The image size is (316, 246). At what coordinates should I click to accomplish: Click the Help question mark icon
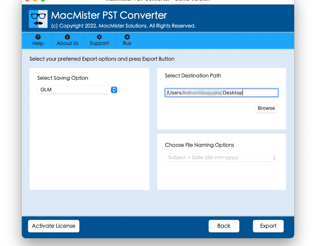[x=38, y=37]
